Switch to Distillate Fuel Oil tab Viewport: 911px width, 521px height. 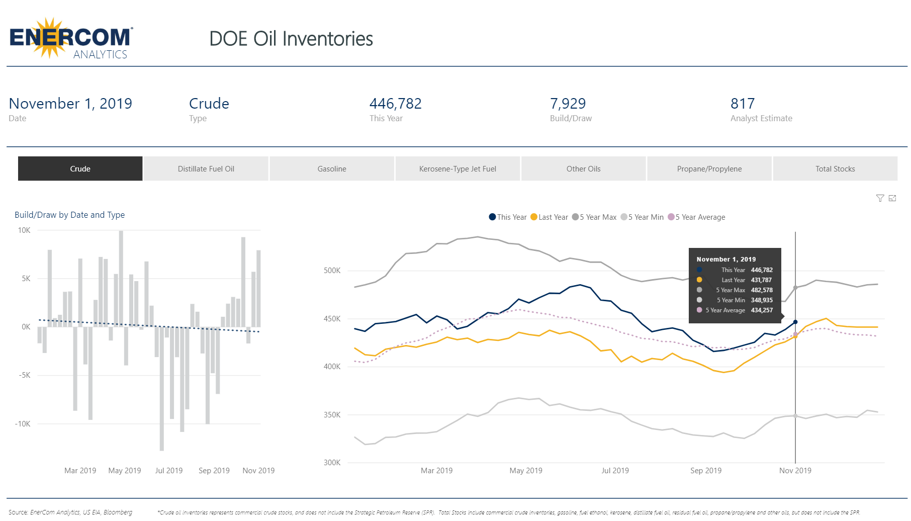[206, 168]
